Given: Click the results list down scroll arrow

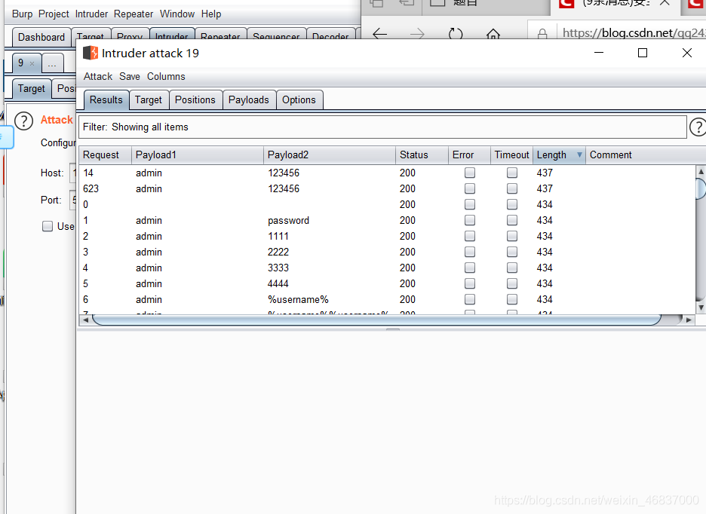Looking at the screenshot, I should click(x=701, y=307).
